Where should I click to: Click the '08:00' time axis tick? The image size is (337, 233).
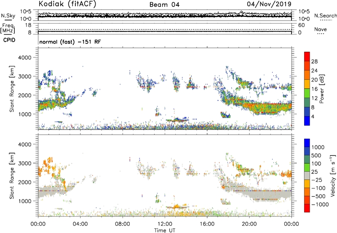click(x=123, y=224)
